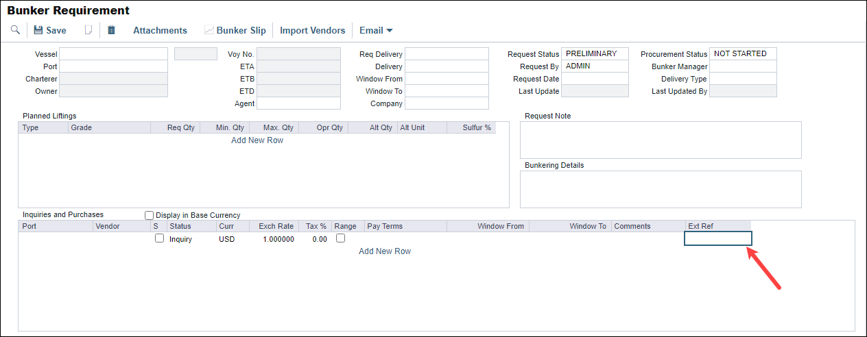
Task: Add New Row under Planned Liftings
Action: (x=257, y=140)
